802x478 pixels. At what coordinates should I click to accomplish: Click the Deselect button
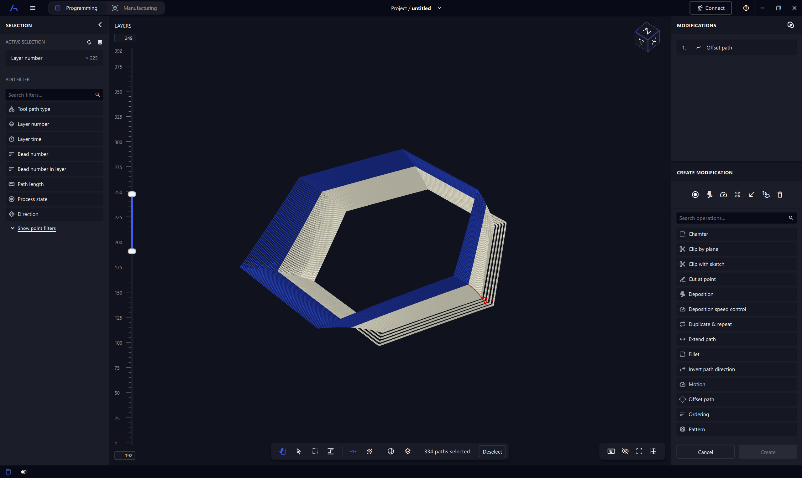pos(492,452)
